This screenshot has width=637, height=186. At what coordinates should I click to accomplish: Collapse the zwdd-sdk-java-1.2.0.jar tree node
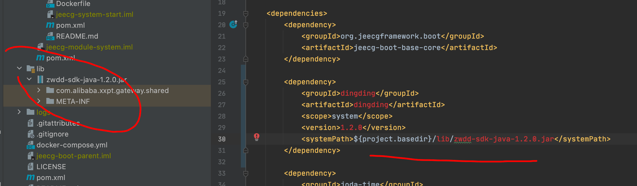[x=29, y=79]
